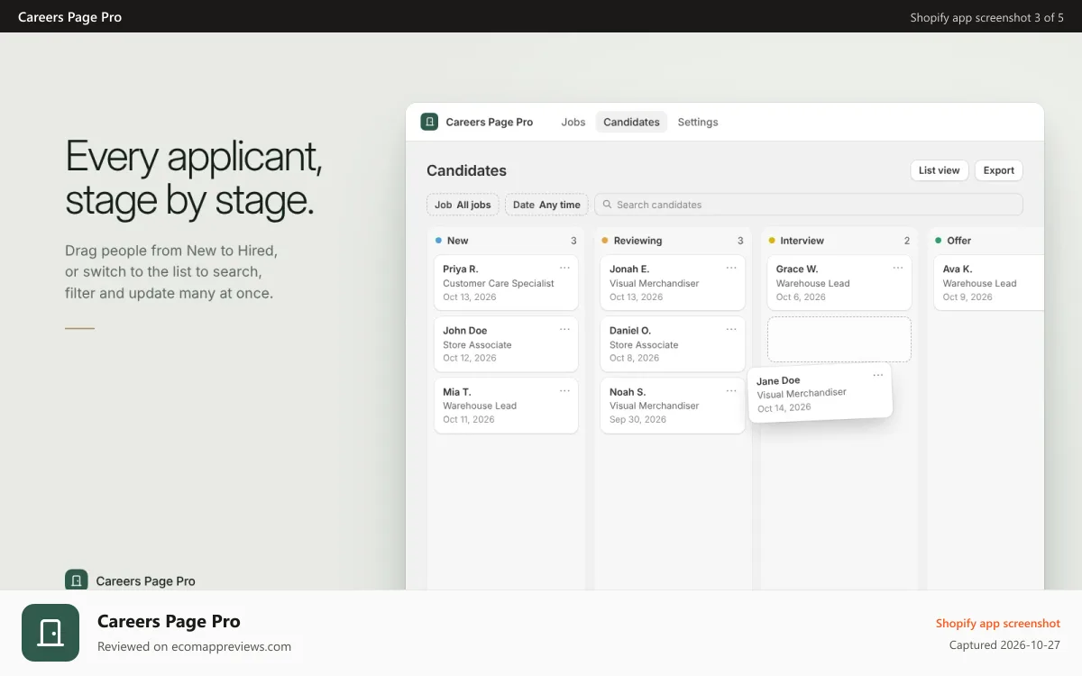Click the orange 'Shopify app screenshot' label

(998, 623)
